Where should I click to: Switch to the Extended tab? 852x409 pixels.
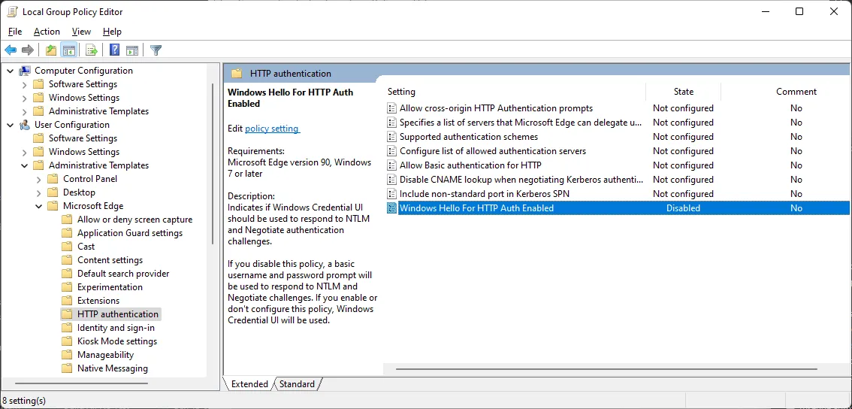[249, 384]
